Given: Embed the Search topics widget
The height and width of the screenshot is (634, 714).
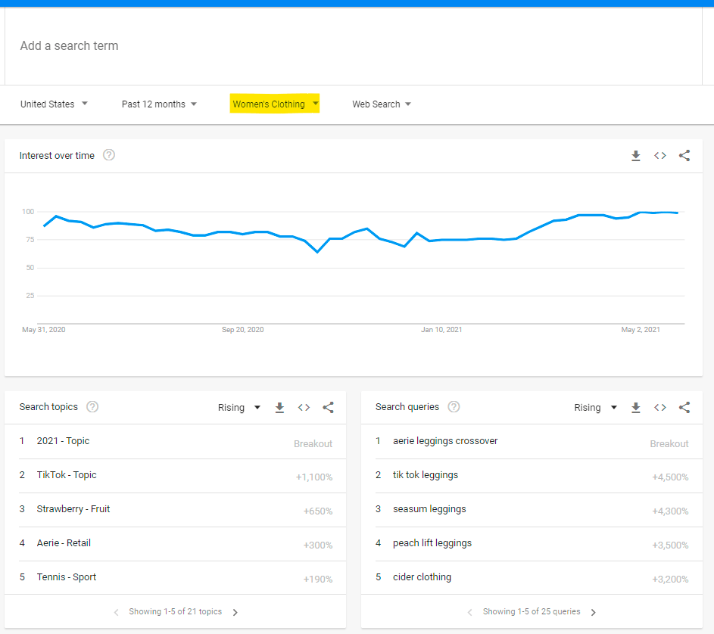Looking at the screenshot, I should point(304,408).
